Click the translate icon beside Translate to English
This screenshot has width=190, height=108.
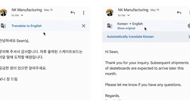pos(3,26)
